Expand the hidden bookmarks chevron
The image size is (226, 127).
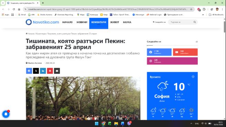(x=203, y=14)
